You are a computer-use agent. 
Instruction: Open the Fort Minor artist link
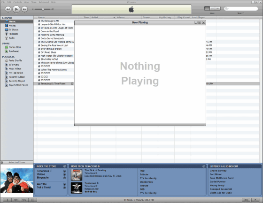click(x=216, y=174)
